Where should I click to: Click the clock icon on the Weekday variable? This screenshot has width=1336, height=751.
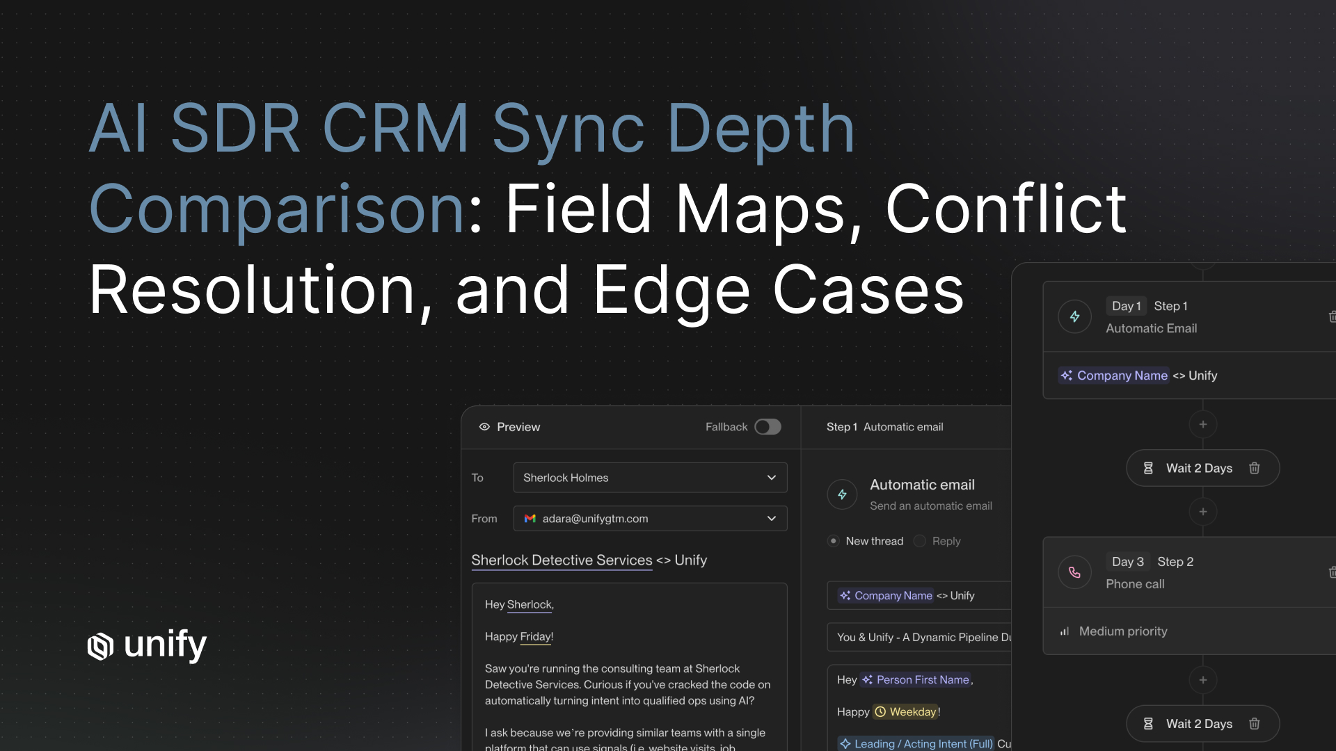pyautogui.click(x=880, y=711)
